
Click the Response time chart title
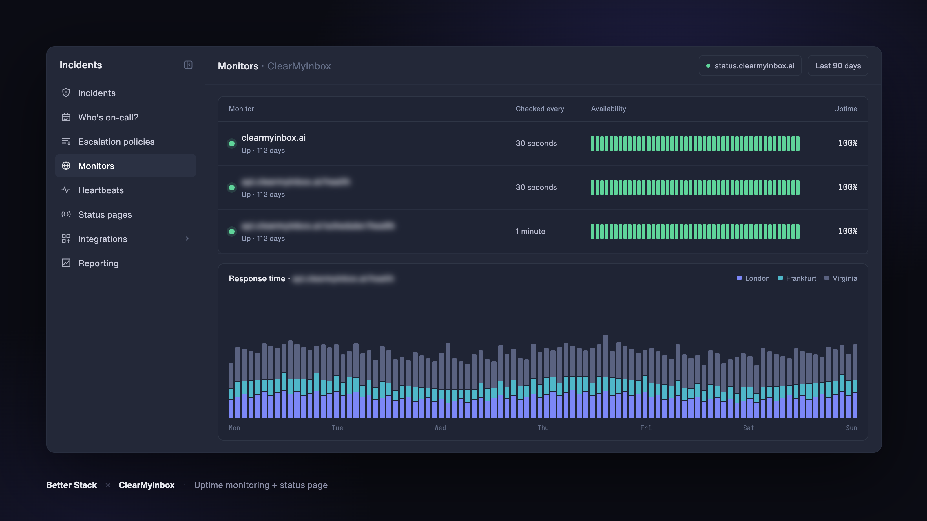click(257, 279)
